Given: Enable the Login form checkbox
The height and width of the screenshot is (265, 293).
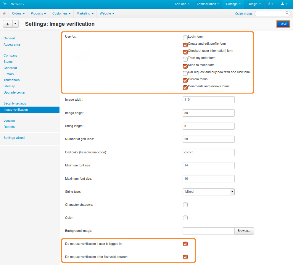Looking at the screenshot, I should [x=185, y=38].
